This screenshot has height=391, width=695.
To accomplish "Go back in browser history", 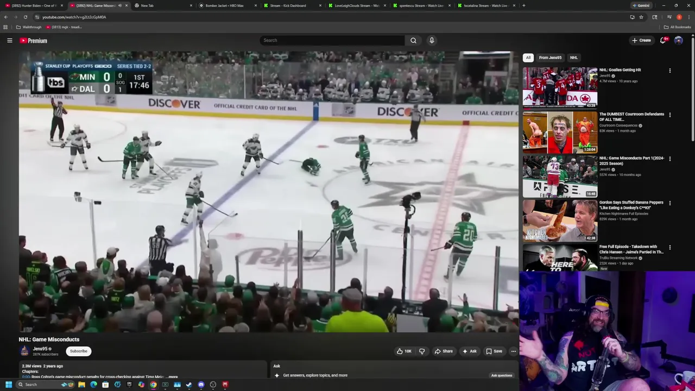I will click(6, 17).
